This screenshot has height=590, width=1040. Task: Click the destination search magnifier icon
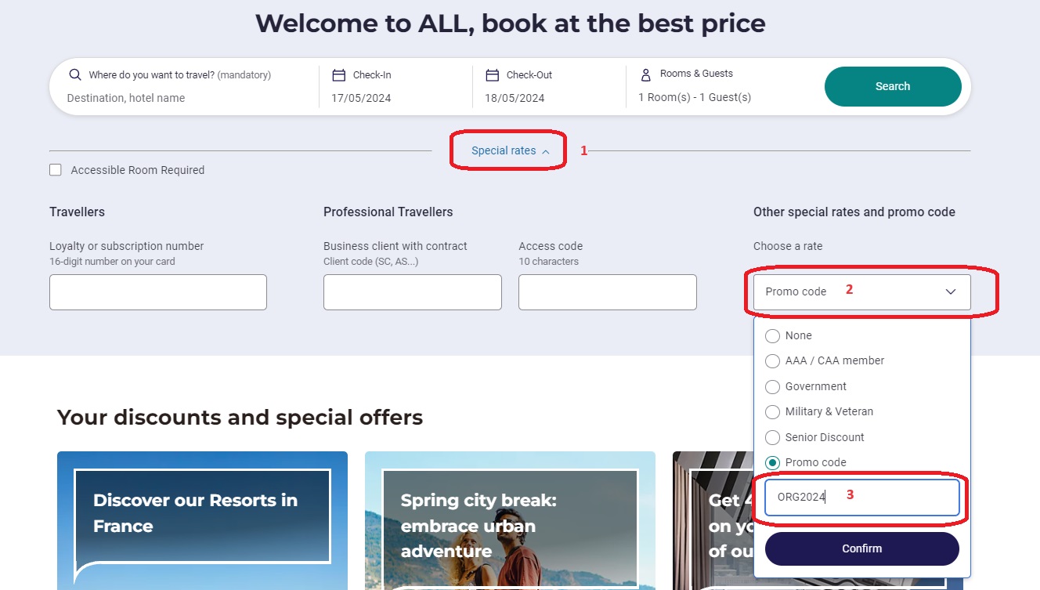[75, 75]
